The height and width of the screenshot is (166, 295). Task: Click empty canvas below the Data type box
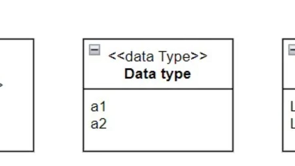click(157, 160)
